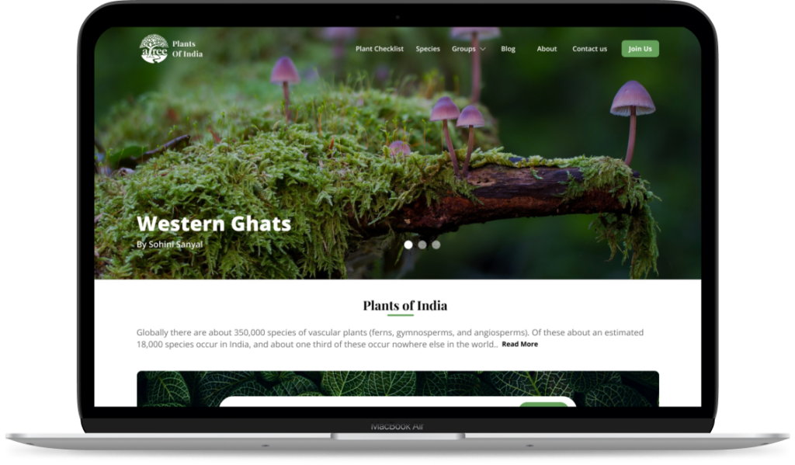Navigate to the Blog page
The width and height of the screenshot is (795, 465).
point(508,49)
